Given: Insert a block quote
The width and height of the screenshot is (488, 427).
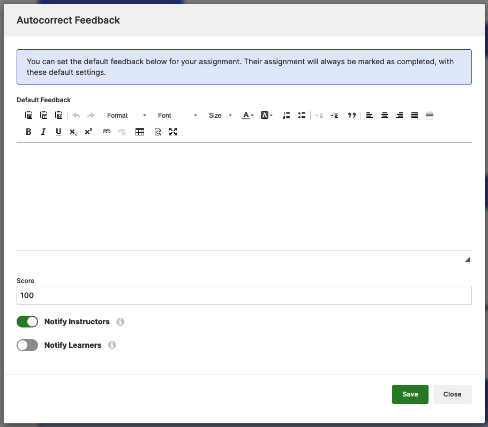Looking at the screenshot, I should pyautogui.click(x=352, y=115).
